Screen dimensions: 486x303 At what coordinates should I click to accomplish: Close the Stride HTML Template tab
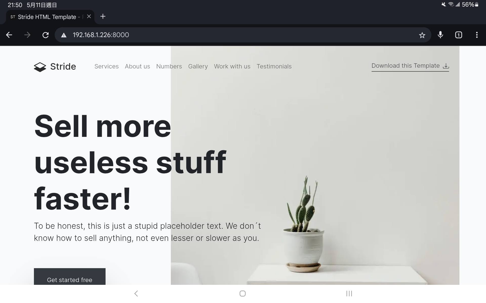click(x=89, y=16)
